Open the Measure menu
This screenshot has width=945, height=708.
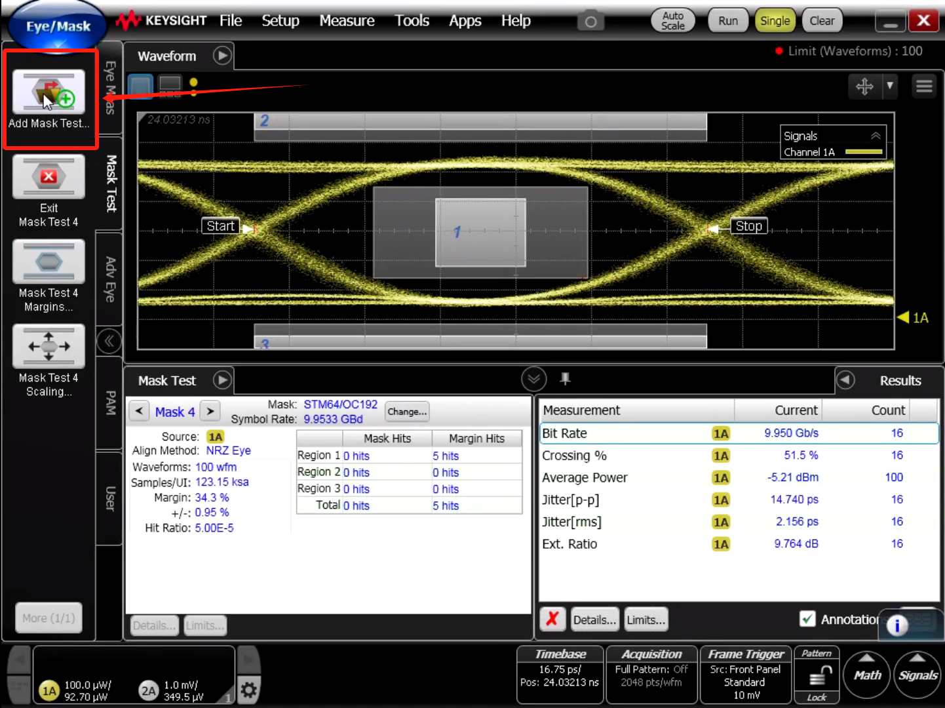click(347, 20)
